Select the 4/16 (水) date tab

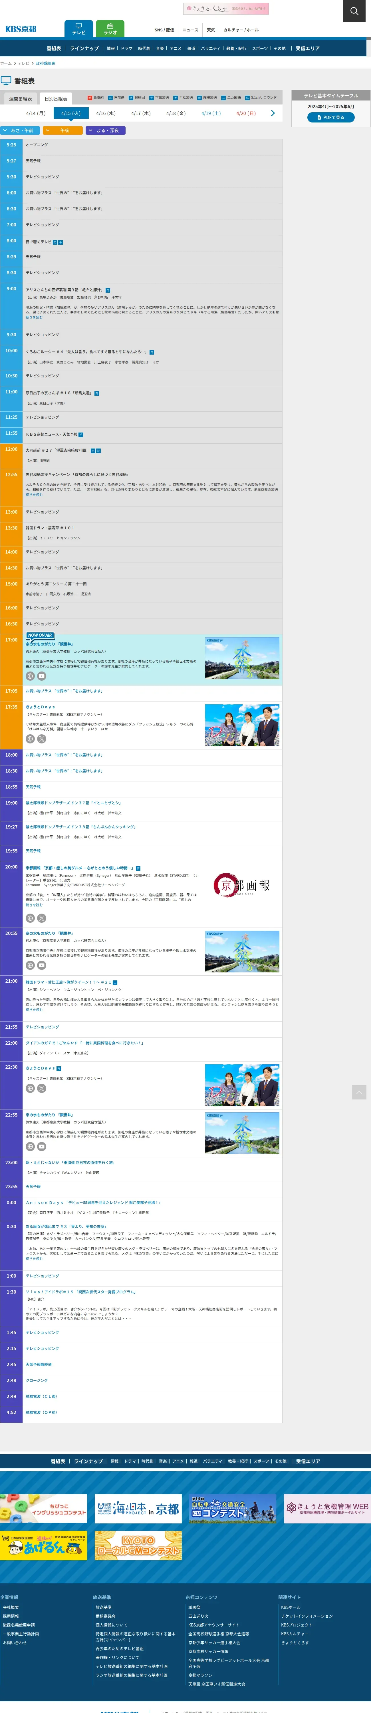point(106,114)
